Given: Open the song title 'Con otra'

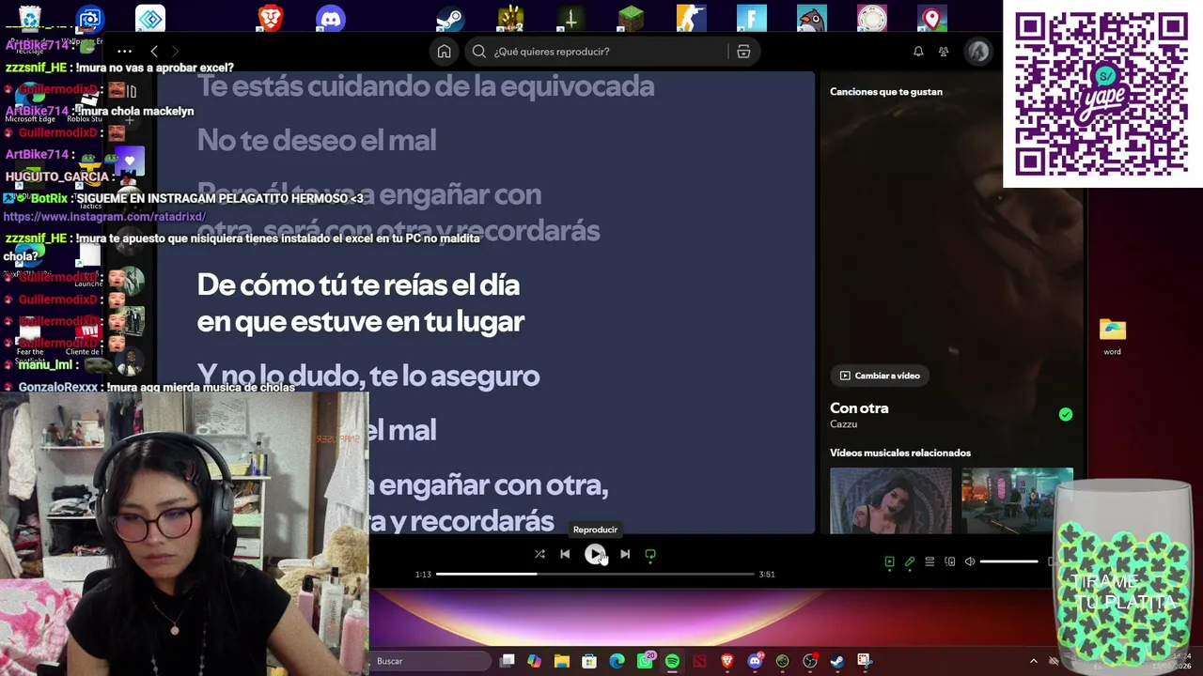Looking at the screenshot, I should pos(859,408).
